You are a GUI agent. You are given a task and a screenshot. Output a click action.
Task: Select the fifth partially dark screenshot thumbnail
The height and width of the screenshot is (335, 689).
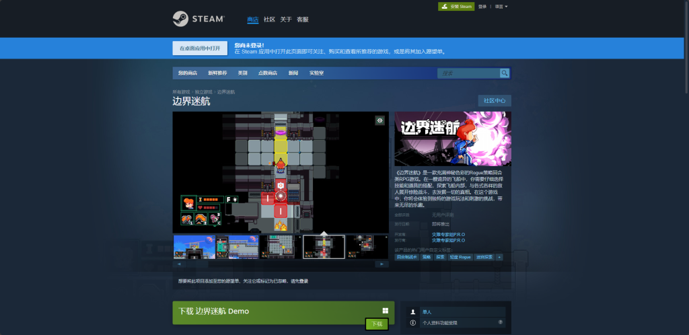pos(367,247)
